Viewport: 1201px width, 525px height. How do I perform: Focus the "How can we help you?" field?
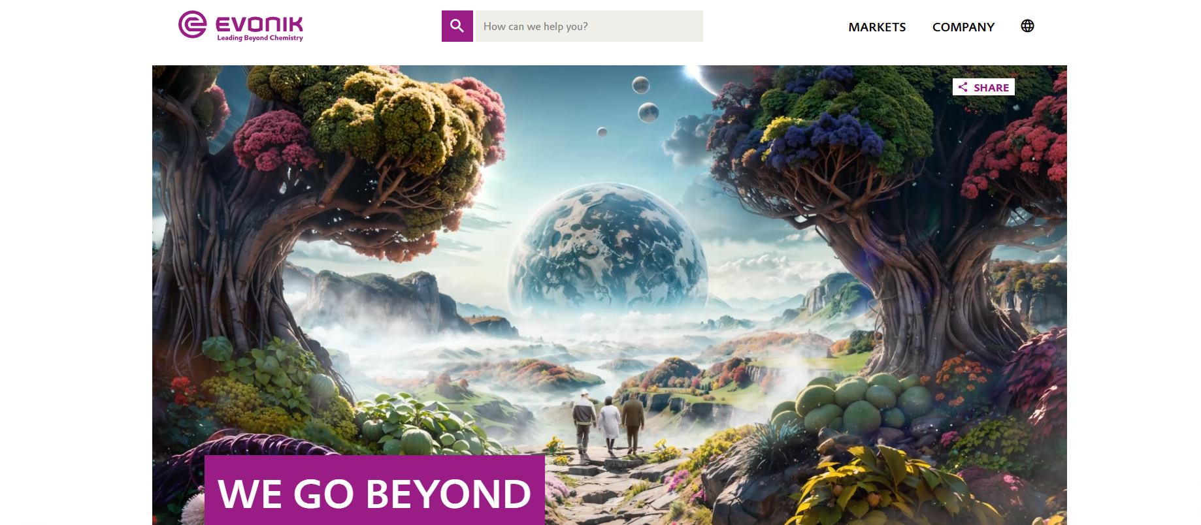[x=589, y=26]
